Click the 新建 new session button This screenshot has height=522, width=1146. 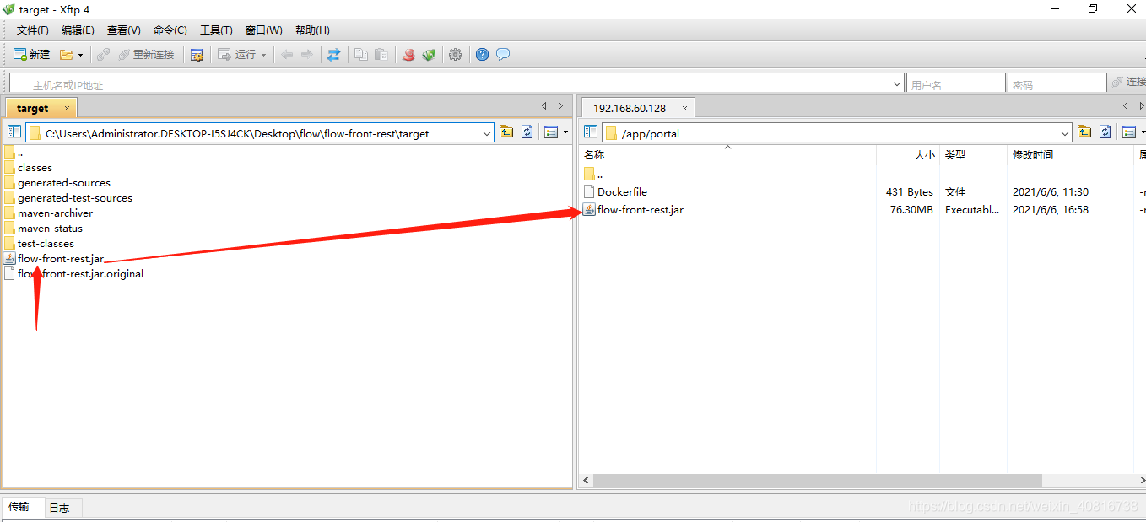click(x=32, y=55)
